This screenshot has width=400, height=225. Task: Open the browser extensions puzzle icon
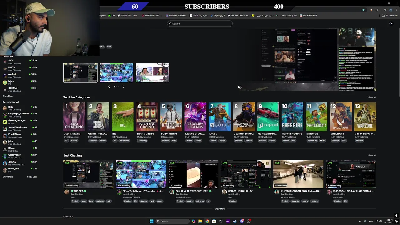tap(377, 10)
